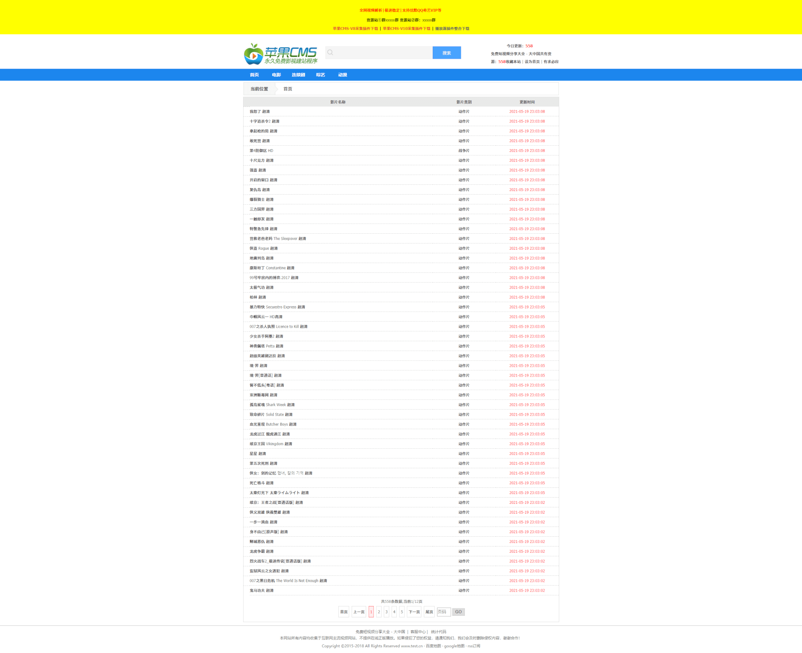
Task: Focus the 页码 page number input
Action: coord(443,612)
